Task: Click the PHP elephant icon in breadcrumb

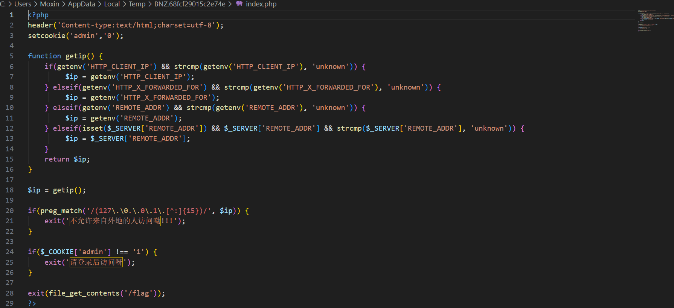Action: tap(239, 4)
